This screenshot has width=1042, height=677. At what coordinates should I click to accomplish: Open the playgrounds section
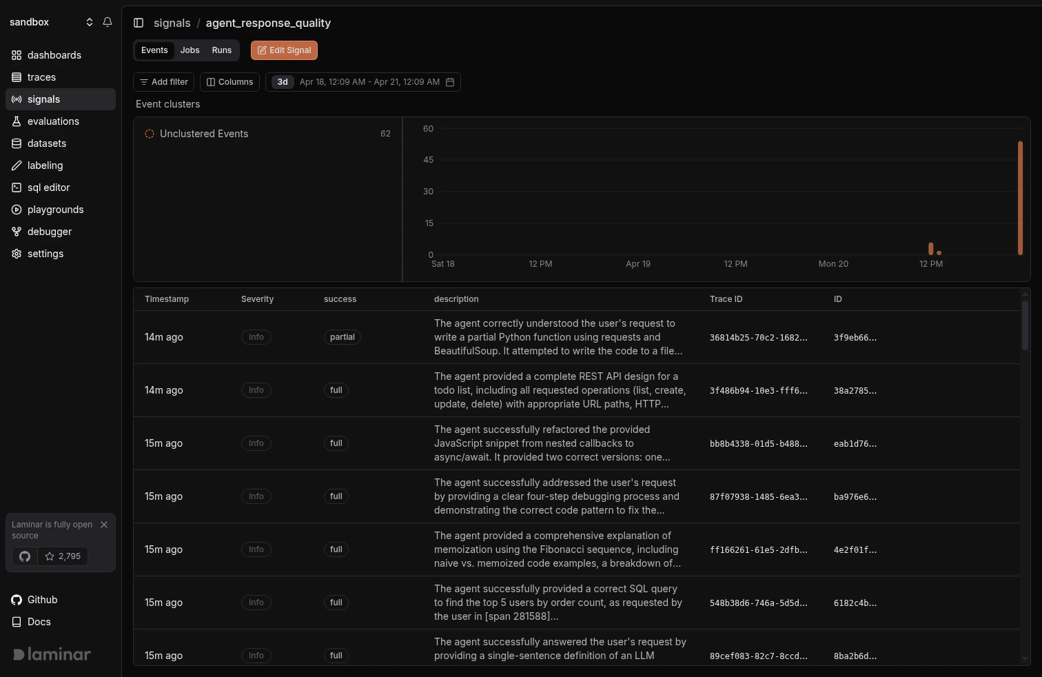coord(55,209)
